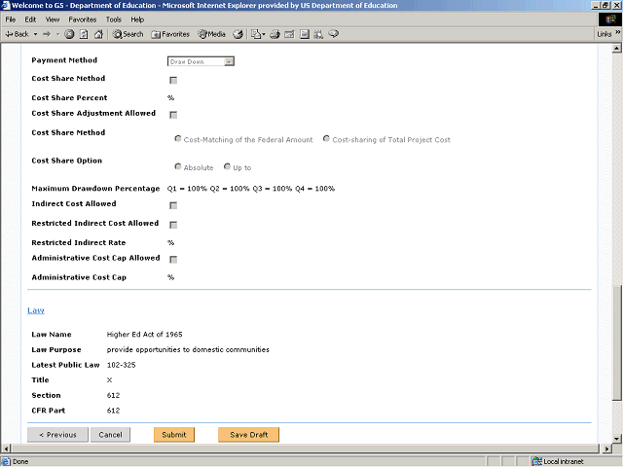This screenshot has width=623, height=467.
Task: Click the Done status page icon
Action: point(6,461)
